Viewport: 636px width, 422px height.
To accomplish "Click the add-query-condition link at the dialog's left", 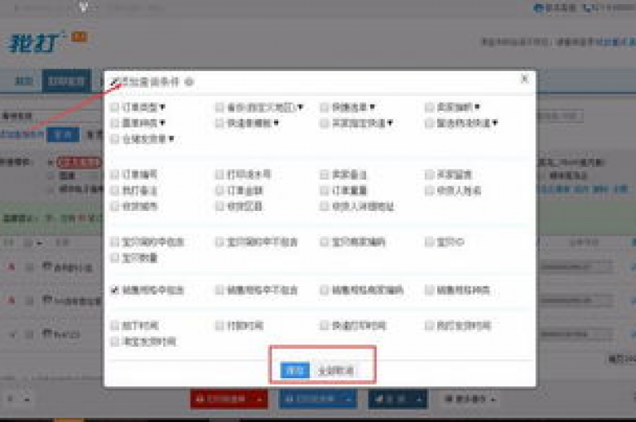I will [21, 135].
